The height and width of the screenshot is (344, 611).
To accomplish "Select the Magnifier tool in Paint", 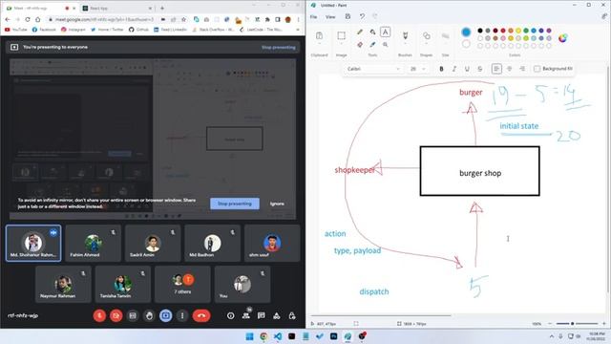I will (x=385, y=45).
